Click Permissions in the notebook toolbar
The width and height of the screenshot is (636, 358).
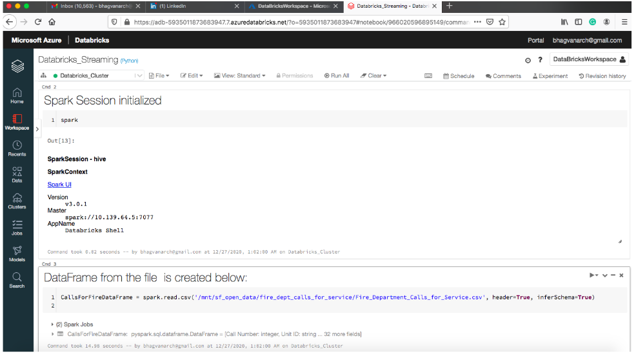[x=295, y=75]
